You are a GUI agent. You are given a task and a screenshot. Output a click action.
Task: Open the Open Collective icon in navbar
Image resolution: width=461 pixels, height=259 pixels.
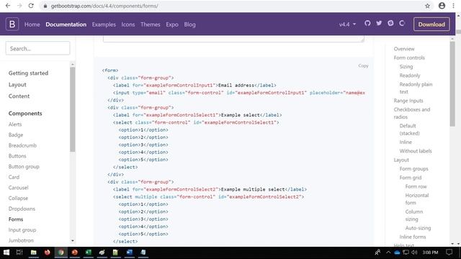(402, 23)
